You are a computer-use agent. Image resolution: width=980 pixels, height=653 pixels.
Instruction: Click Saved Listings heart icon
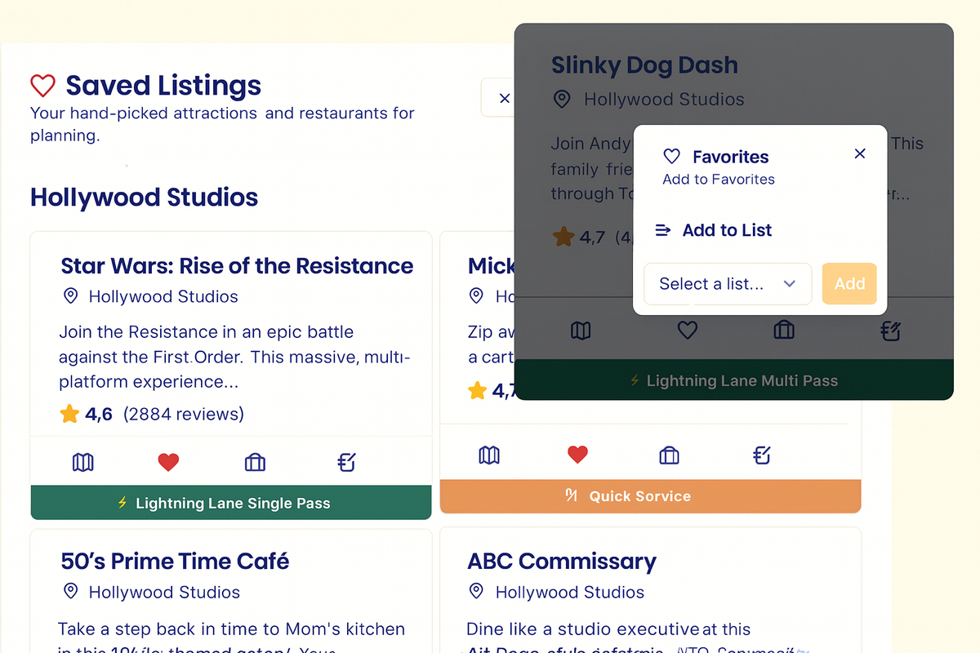pos(42,86)
